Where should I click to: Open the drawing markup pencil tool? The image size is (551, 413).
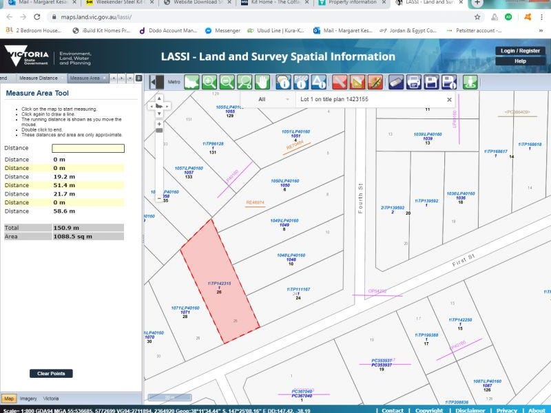[375, 82]
